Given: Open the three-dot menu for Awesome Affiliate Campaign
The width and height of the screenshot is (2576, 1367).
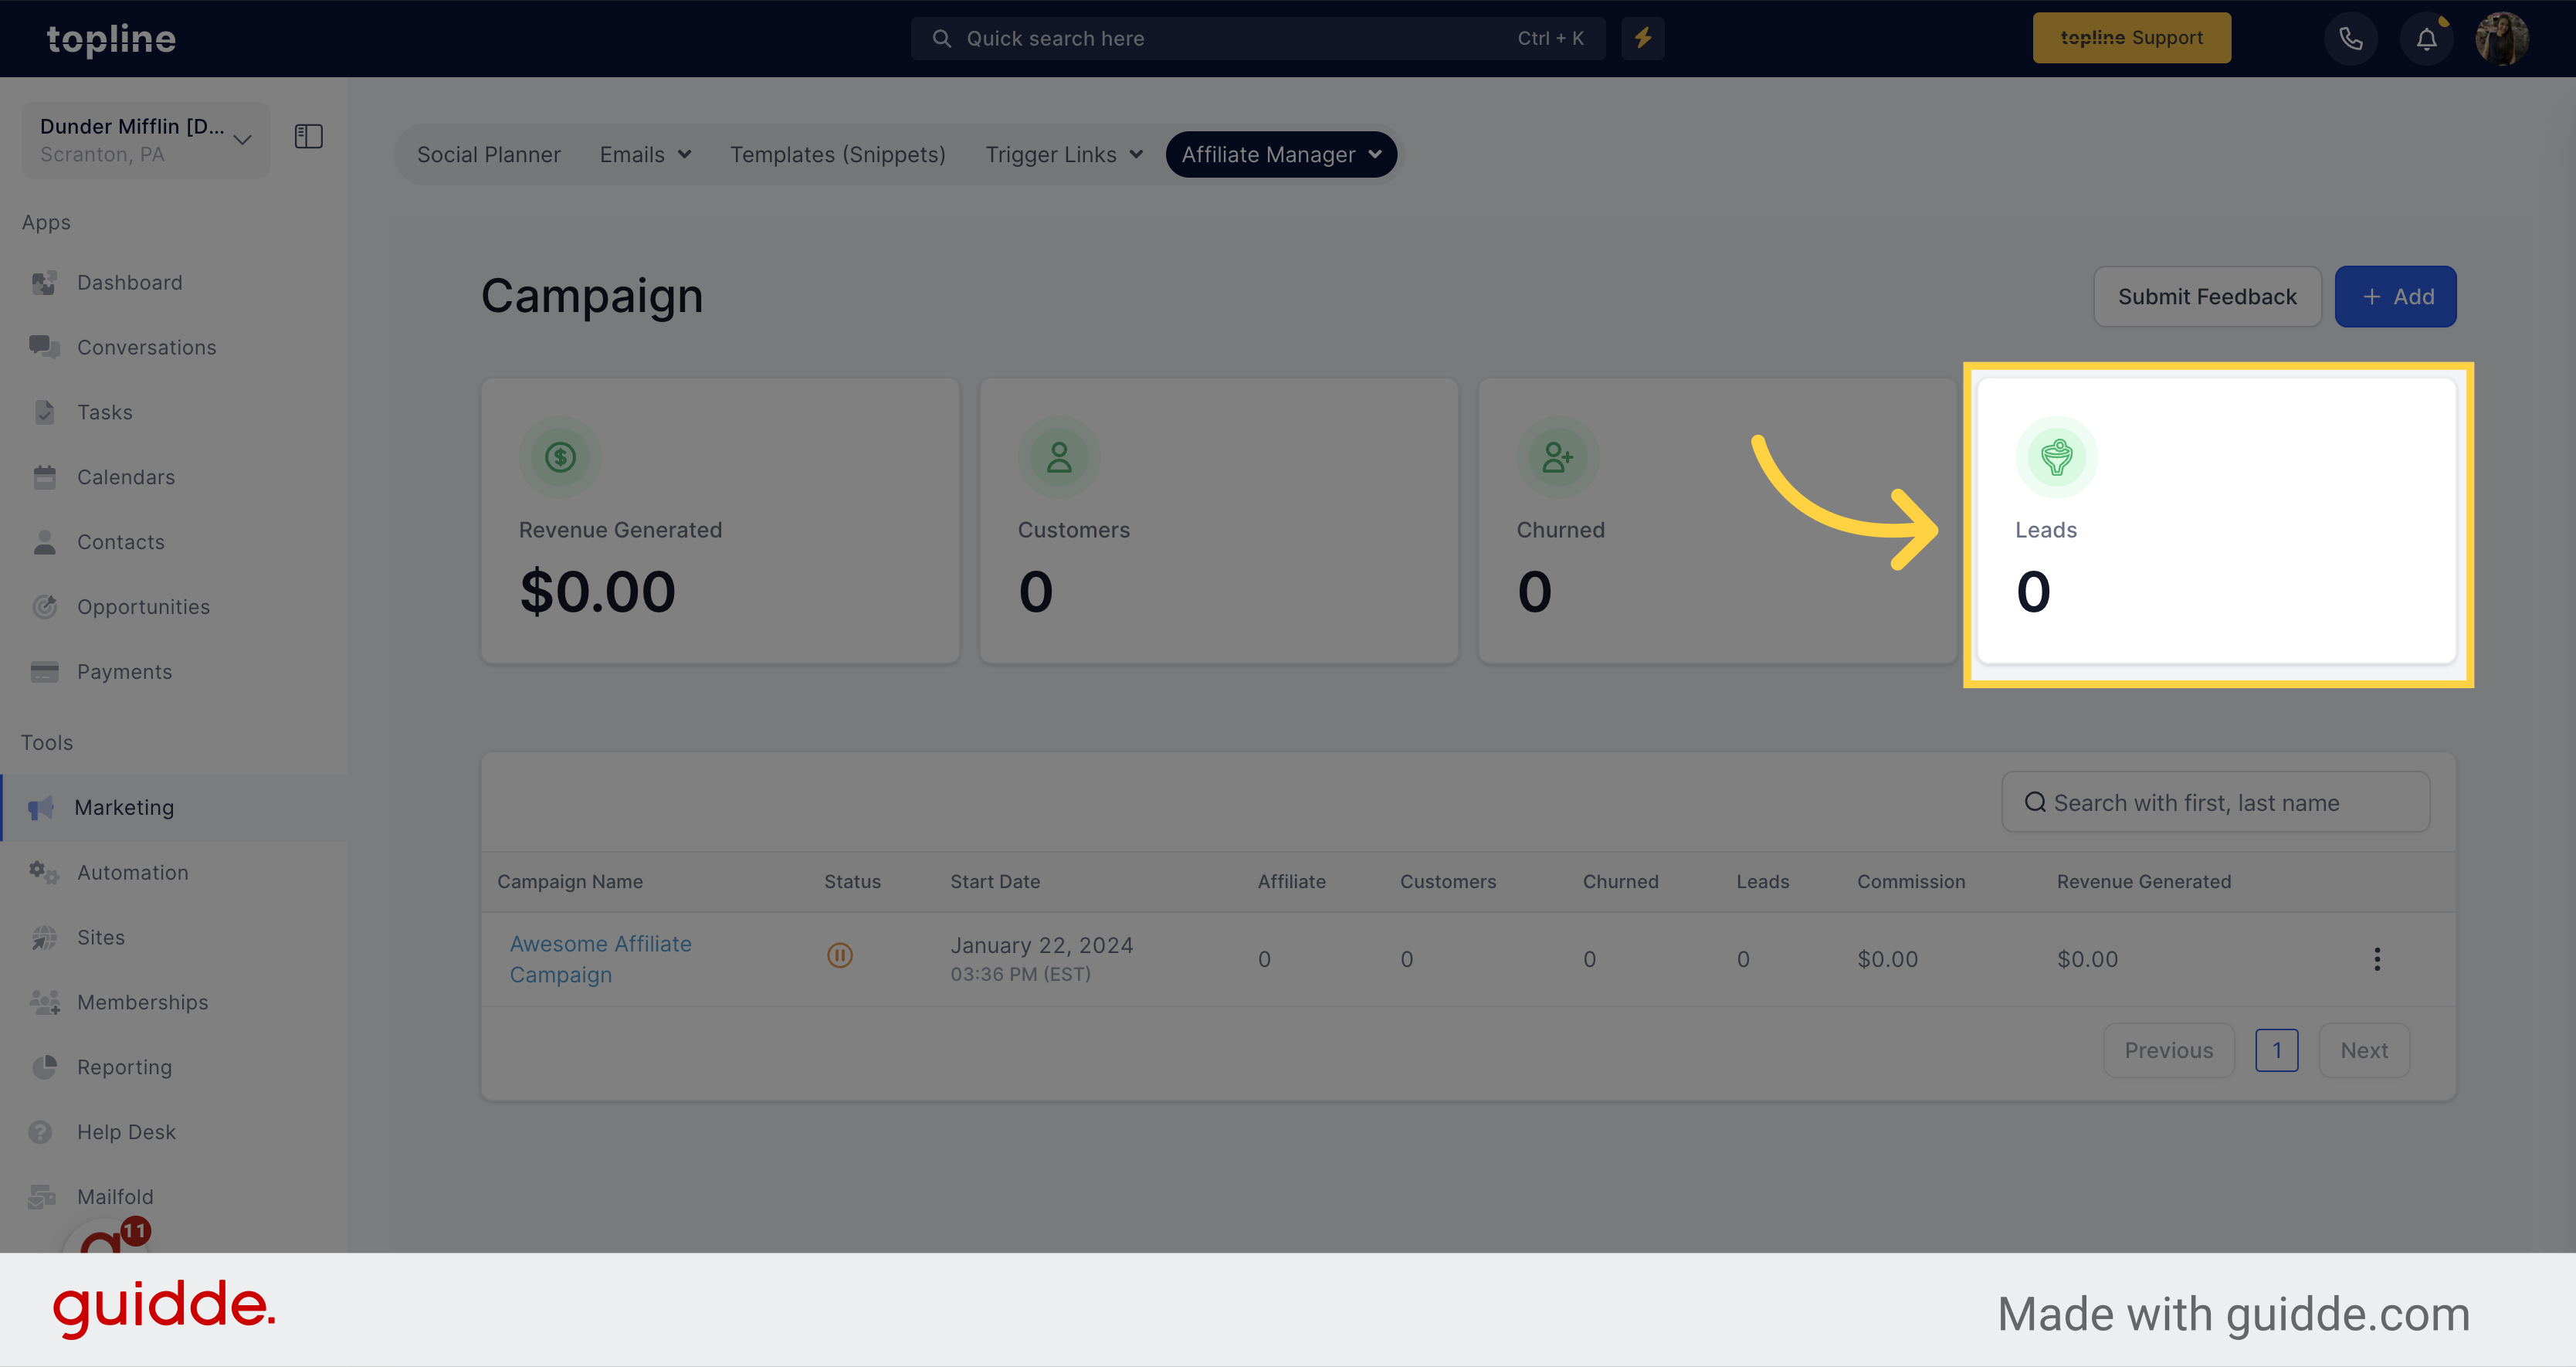Looking at the screenshot, I should click(x=2377, y=959).
